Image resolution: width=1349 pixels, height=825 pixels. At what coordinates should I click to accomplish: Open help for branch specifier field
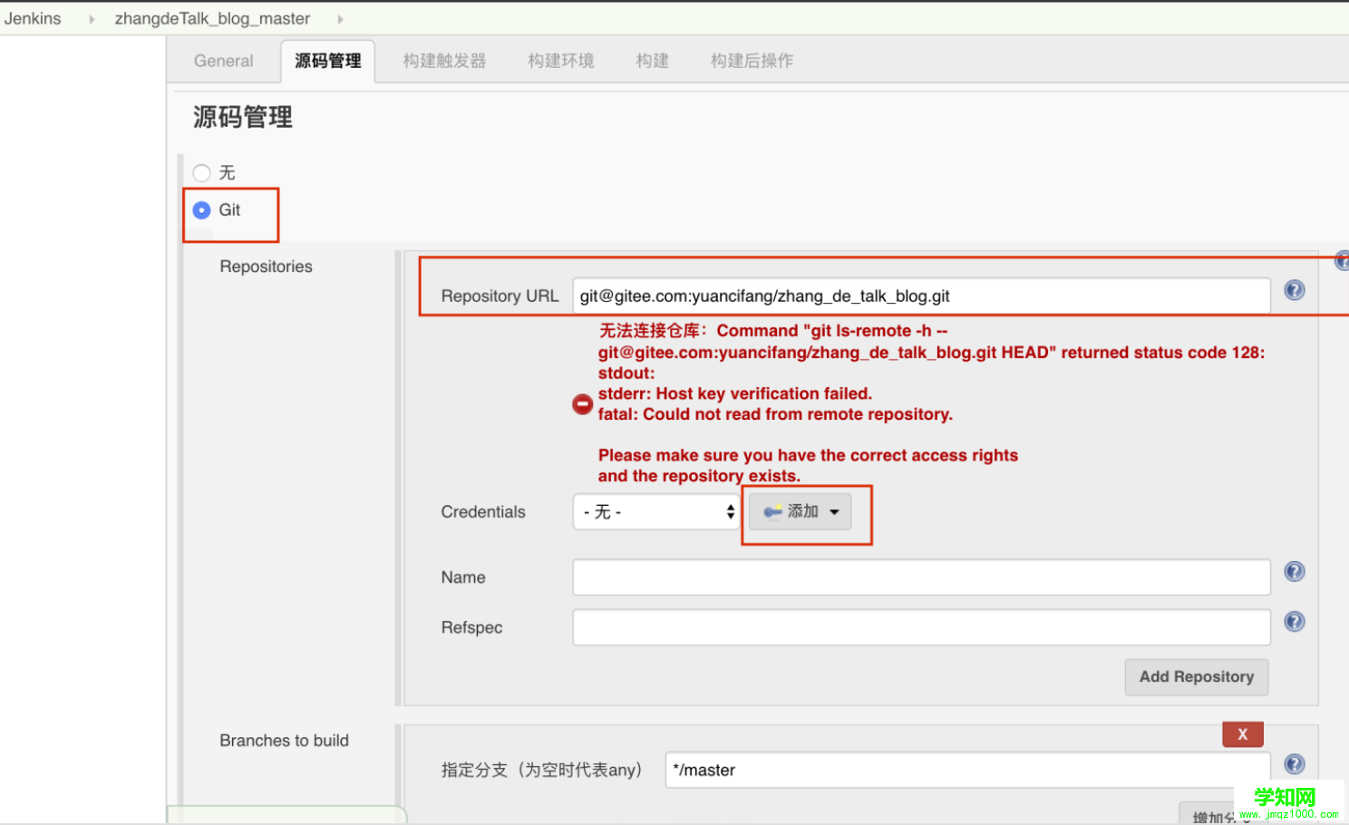click(x=1295, y=764)
